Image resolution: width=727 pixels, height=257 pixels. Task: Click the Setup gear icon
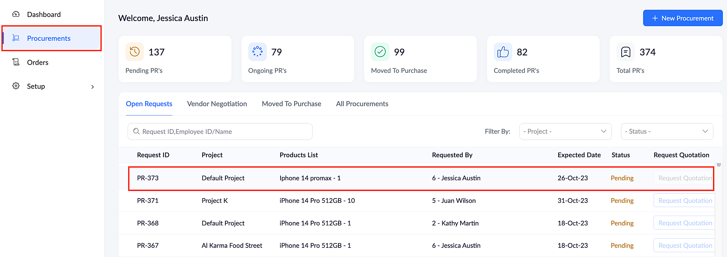[16, 86]
